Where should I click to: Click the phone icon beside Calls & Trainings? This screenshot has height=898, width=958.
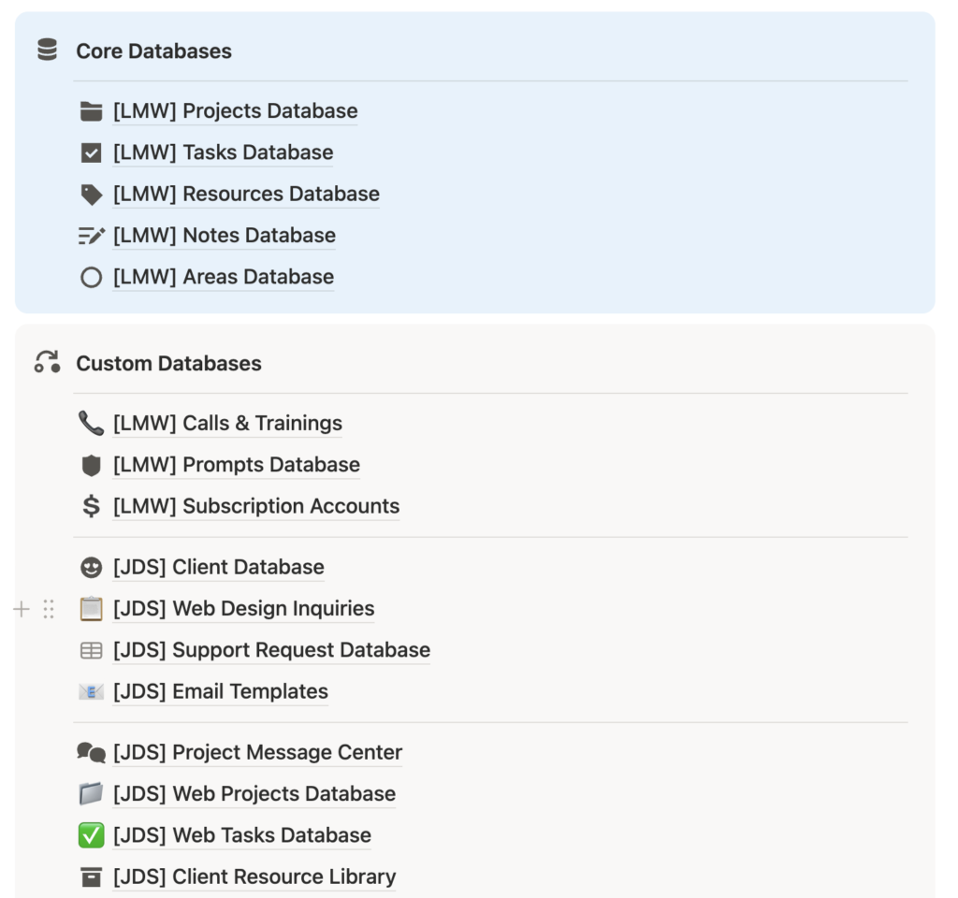click(91, 424)
